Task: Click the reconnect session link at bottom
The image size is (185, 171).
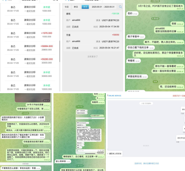Action: click(x=146, y=163)
